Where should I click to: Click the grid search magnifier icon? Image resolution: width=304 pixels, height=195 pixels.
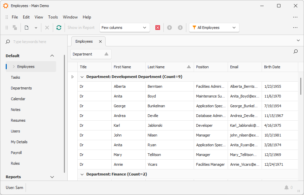coord(295,51)
